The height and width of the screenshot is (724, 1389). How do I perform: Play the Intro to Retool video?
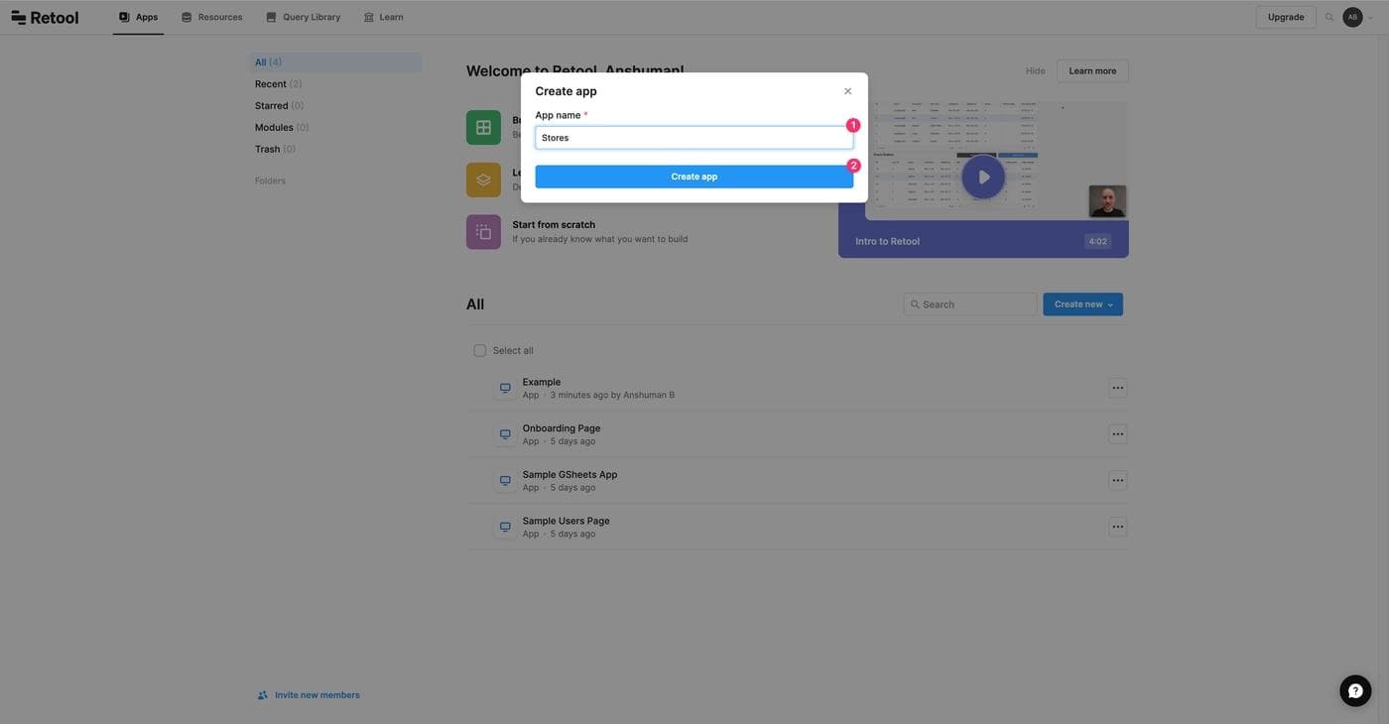click(x=982, y=178)
